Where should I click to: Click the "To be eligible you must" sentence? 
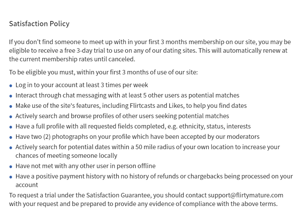(103, 72)
